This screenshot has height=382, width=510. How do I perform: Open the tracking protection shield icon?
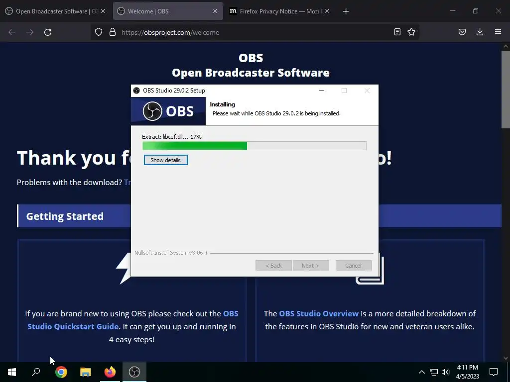(99, 32)
